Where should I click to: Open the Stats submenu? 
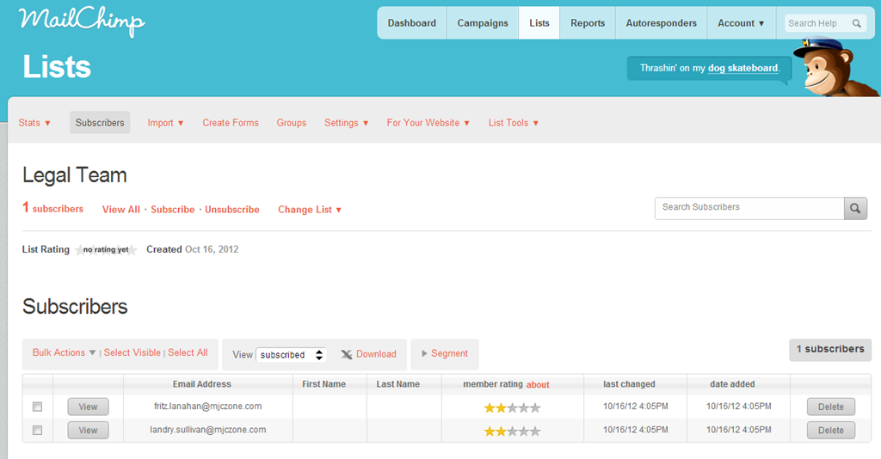tap(34, 123)
